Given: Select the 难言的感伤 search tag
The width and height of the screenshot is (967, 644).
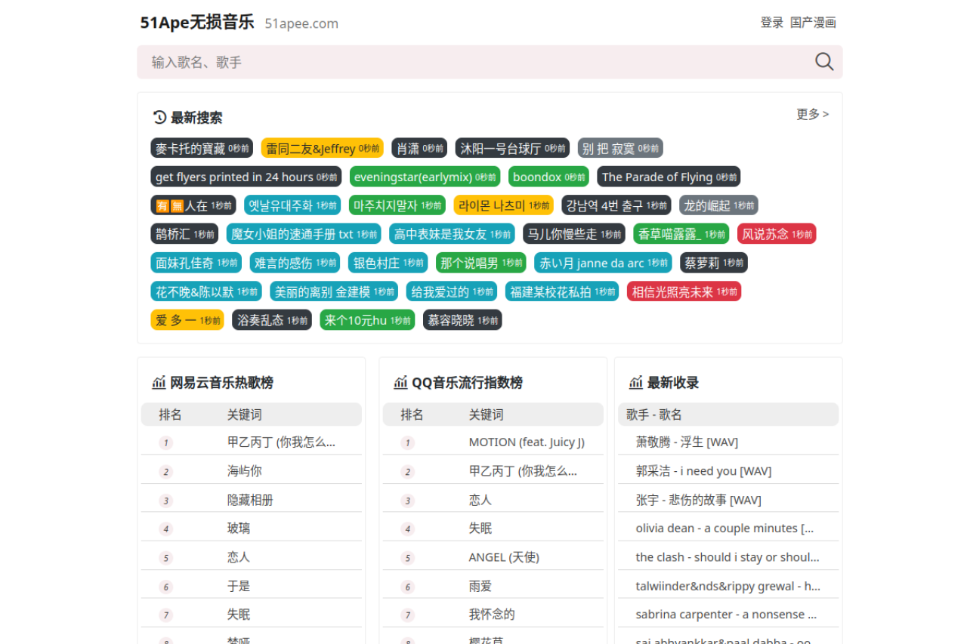Looking at the screenshot, I should tap(295, 263).
